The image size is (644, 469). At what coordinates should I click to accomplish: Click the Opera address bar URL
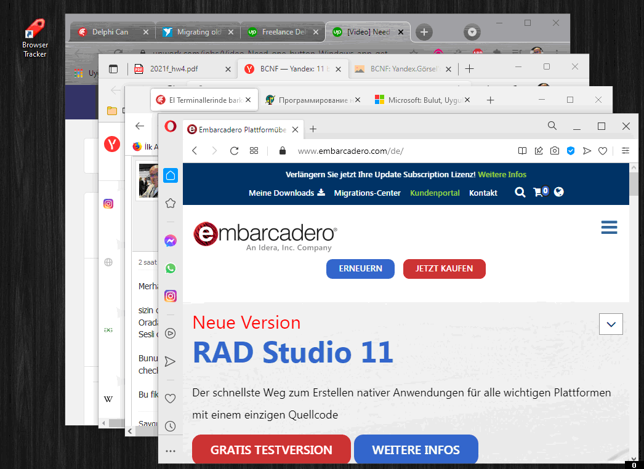click(350, 151)
